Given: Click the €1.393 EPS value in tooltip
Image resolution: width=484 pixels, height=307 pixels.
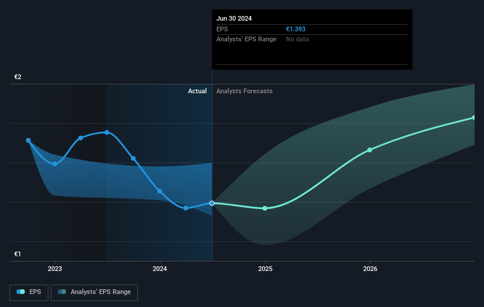Looking at the screenshot, I should coord(296,29).
